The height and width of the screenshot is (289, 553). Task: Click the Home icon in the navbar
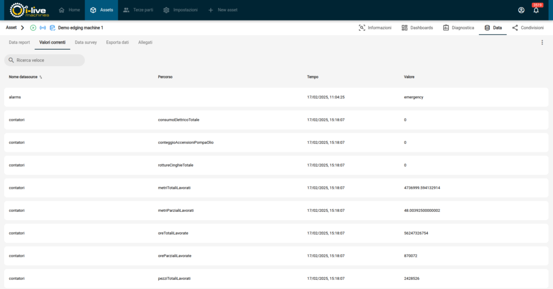pyautogui.click(x=62, y=10)
